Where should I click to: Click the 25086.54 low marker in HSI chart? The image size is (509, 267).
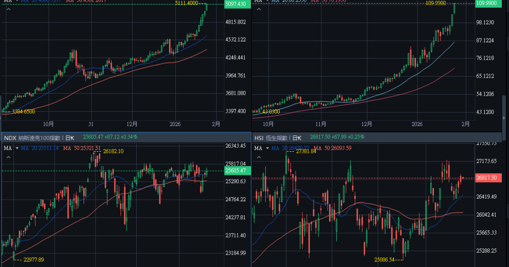387,260
